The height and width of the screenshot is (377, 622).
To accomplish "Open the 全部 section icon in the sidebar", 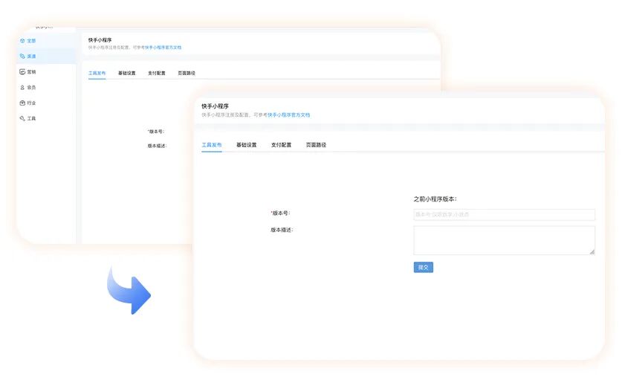I will pos(22,41).
